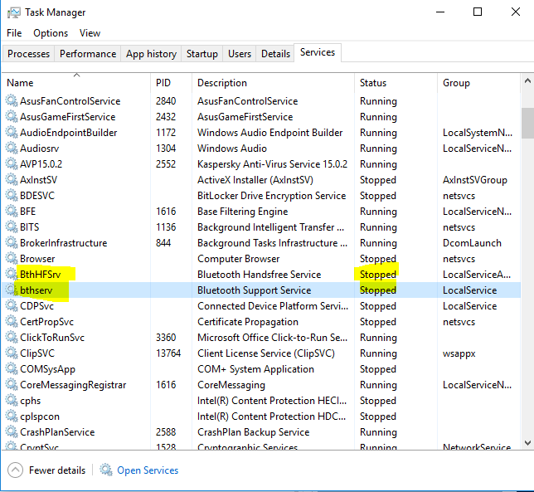Click the scrollbar up arrow
Screen dimensions: 534x492
527,81
